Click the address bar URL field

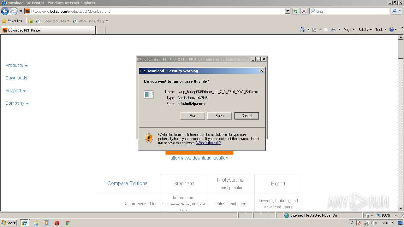[155, 11]
